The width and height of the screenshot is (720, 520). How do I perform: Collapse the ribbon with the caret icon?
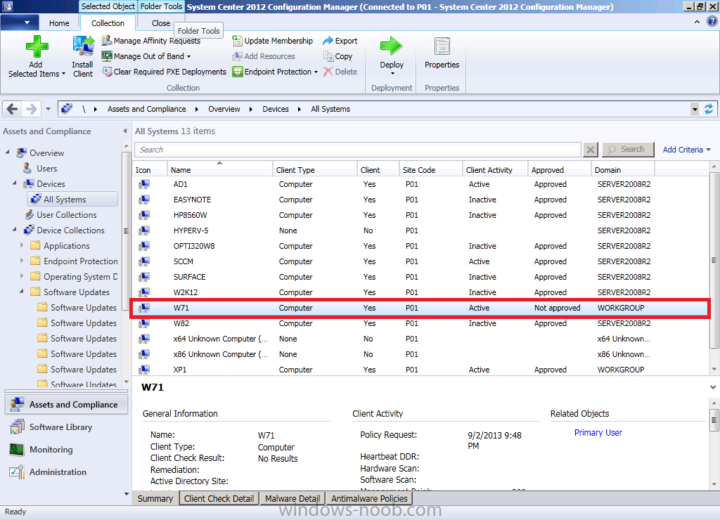(697, 22)
